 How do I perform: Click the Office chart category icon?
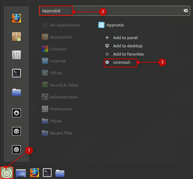click(x=45, y=73)
